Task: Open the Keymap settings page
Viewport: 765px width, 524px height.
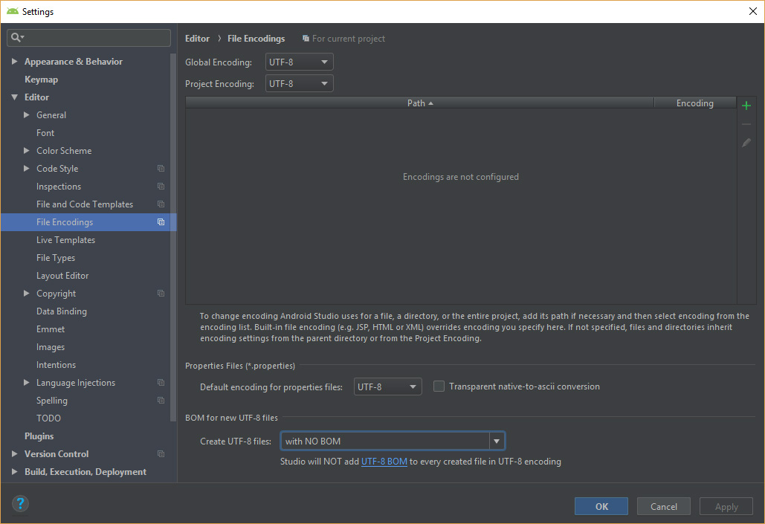Action: pyautogui.click(x=41, y=79)
